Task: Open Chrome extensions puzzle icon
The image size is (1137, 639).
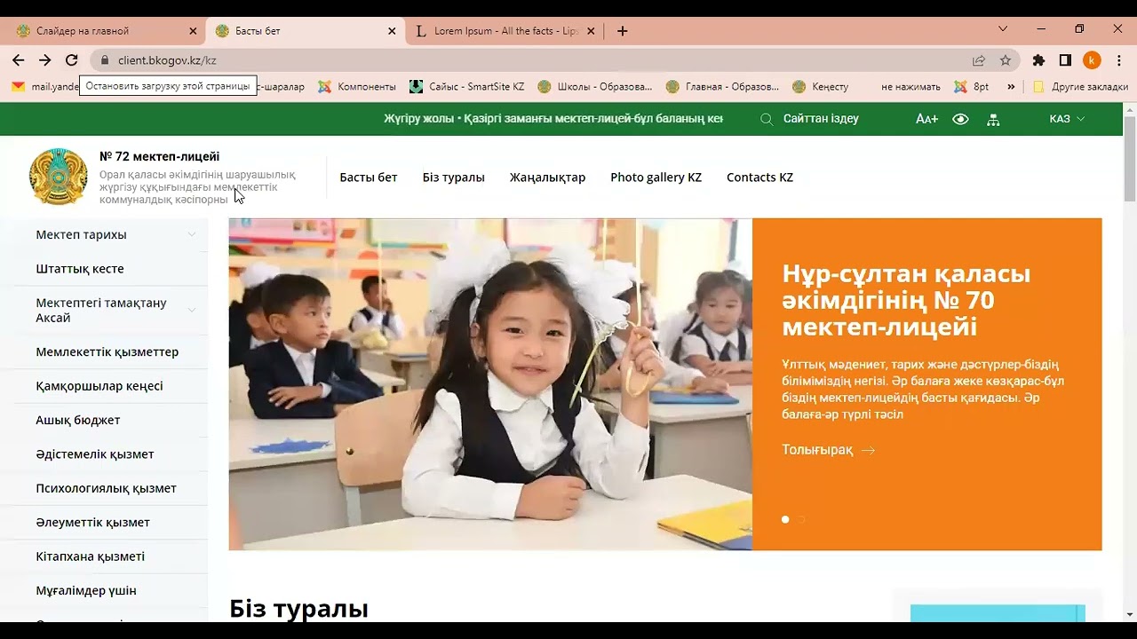Action: point(1038,60)
